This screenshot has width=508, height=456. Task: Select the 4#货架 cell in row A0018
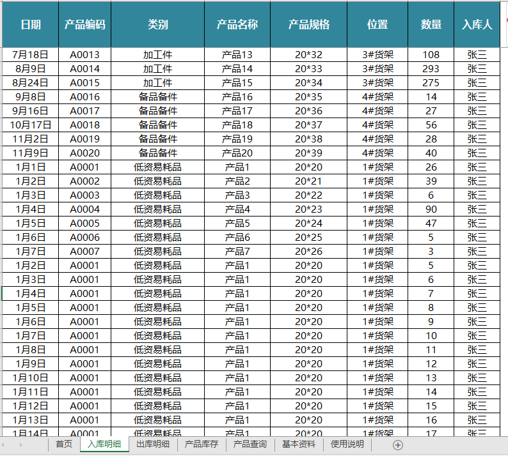(377, 125)
